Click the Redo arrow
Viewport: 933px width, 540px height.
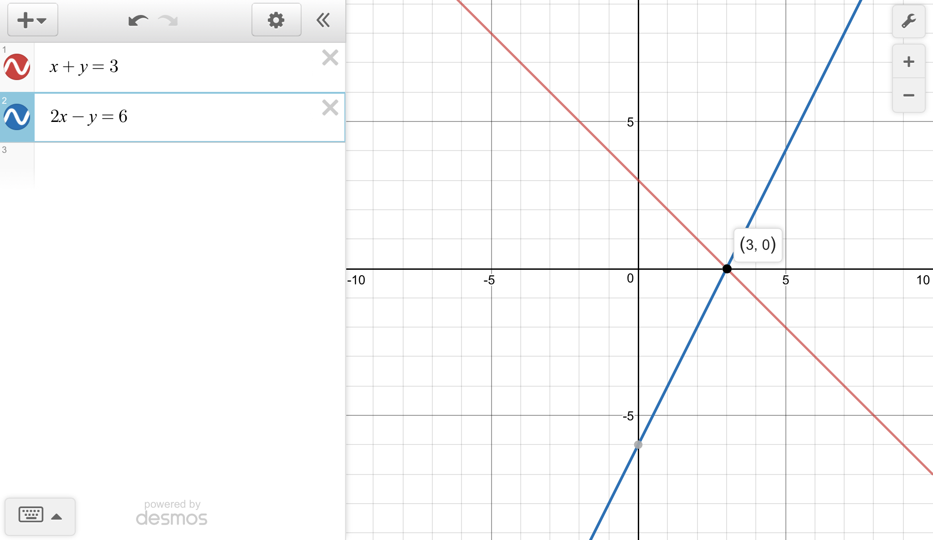pos(168,20)
